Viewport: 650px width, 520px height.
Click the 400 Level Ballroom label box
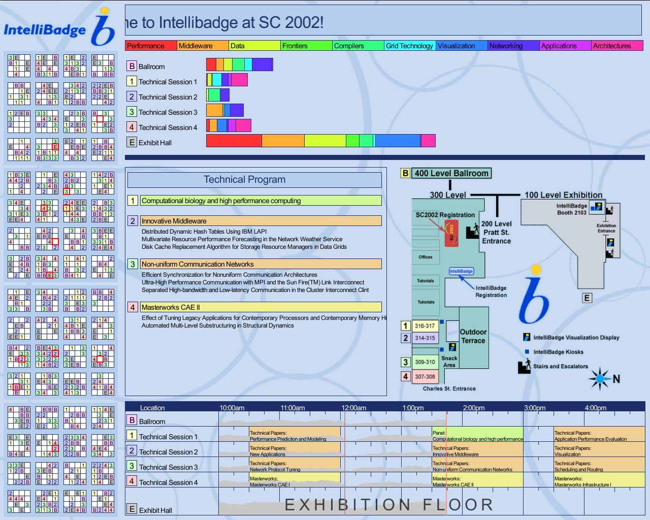click(451, 173)
